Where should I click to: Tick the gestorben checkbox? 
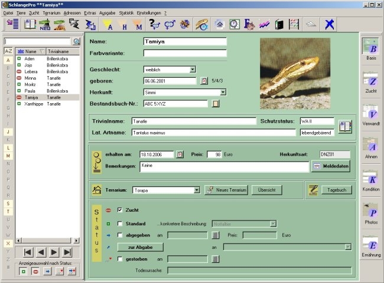point(120,259)
